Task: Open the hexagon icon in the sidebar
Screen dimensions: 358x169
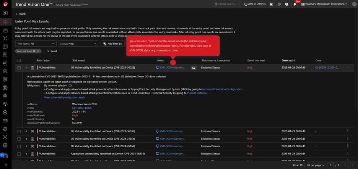Action: [5, 112]
